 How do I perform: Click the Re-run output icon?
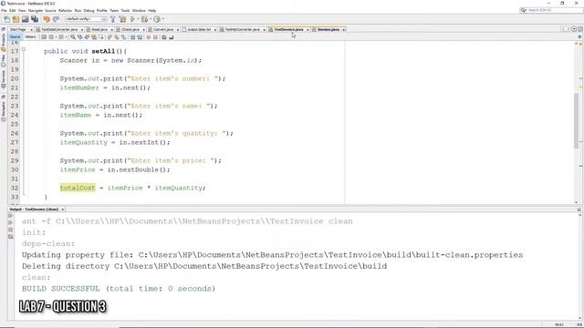coord(10,216)
